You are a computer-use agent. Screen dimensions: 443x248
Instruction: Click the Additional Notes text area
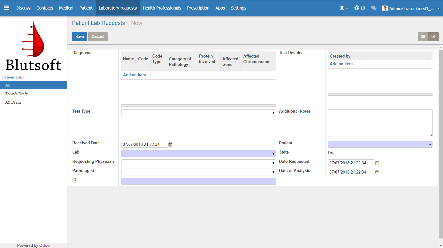[x=380, y=123]
